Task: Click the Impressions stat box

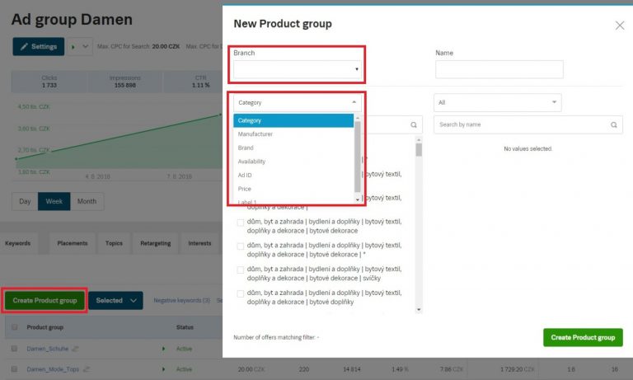Action: (124, 82)
